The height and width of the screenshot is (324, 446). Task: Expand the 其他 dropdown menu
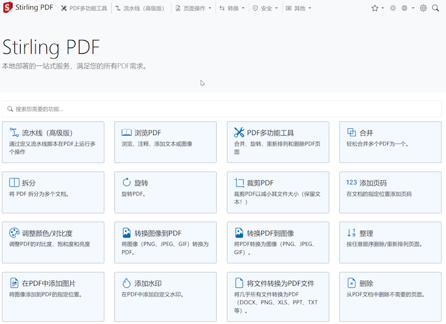(x=298, y=8)
